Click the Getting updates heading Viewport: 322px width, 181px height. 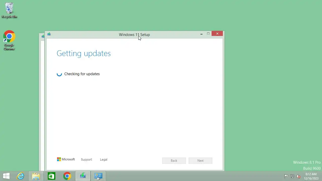84,53
